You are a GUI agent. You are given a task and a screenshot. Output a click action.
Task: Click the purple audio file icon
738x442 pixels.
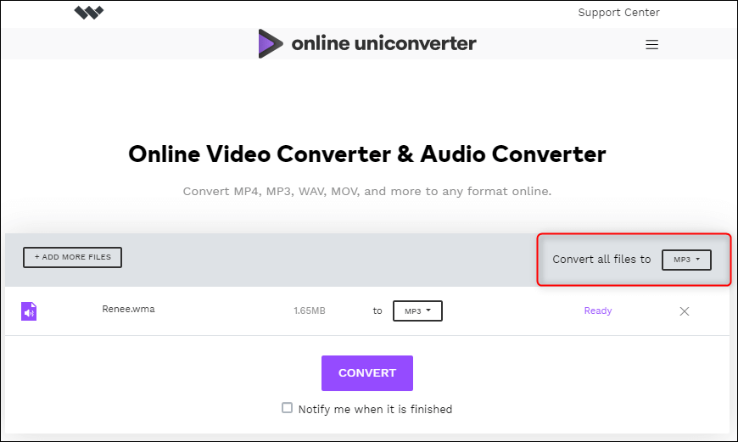(x=29, y=311)
